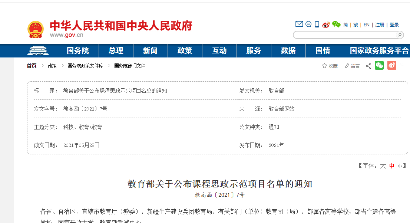Image resolution: width=410 pixels, height=223 pixels.
Task: Click the 收藏 favorite star button
Action: [330, 66]
